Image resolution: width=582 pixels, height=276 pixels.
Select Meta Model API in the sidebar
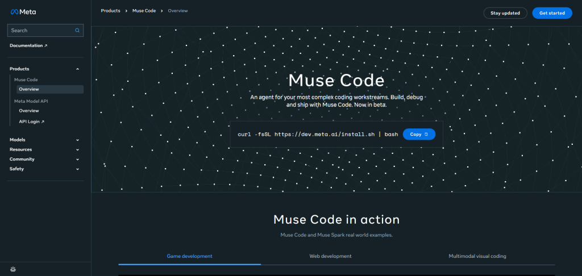tap(31, 101)
